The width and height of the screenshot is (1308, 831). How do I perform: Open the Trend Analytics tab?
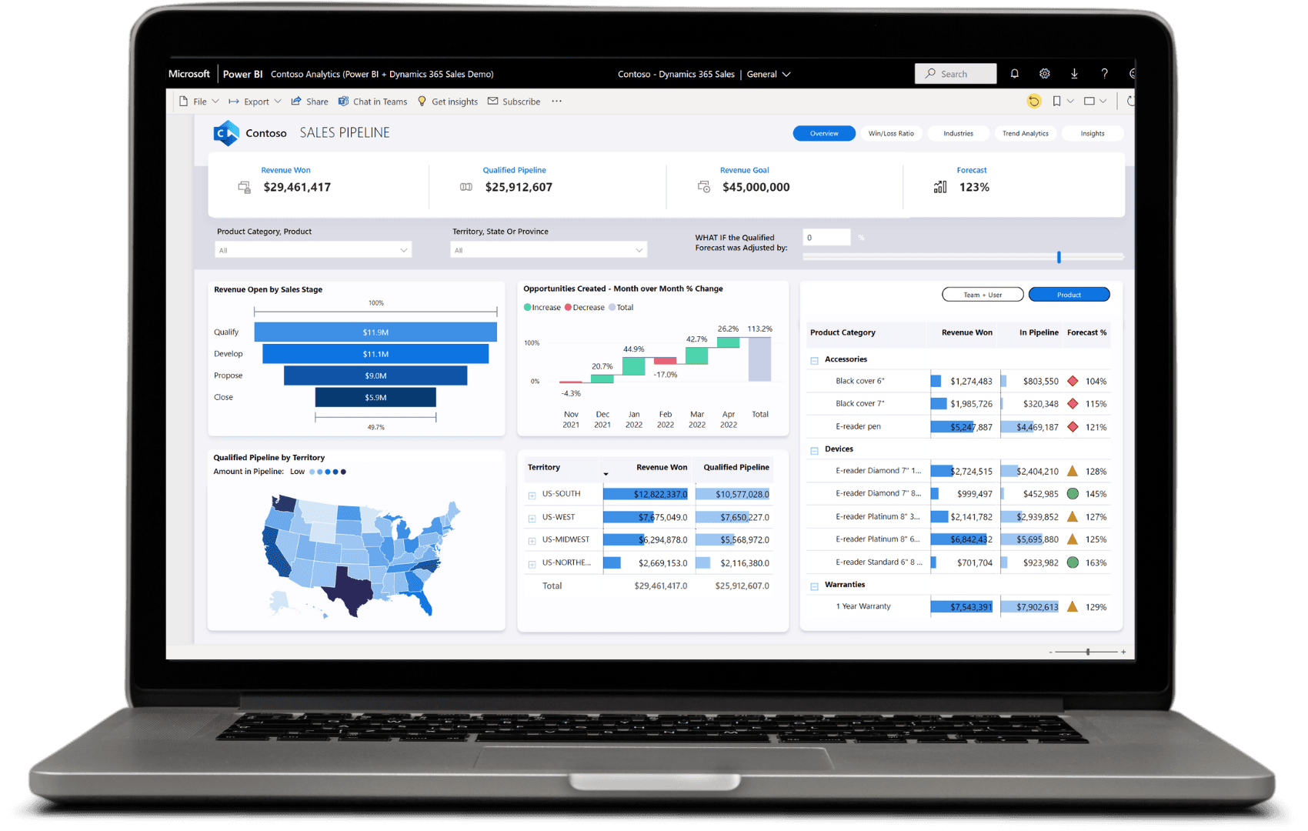tap(1025, 133)
